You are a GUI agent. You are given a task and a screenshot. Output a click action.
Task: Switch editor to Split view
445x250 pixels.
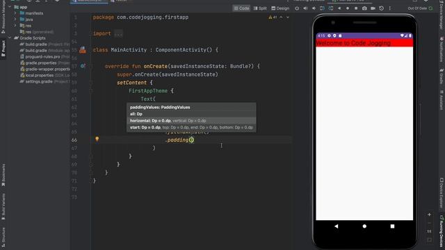tap(260, 8)
